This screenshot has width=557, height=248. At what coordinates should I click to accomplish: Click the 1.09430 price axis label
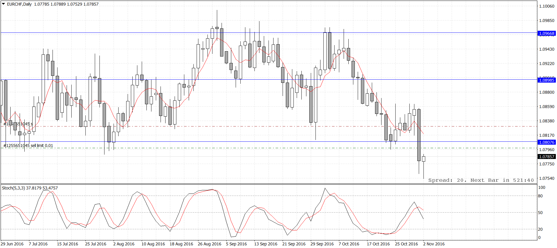[547, 49]
